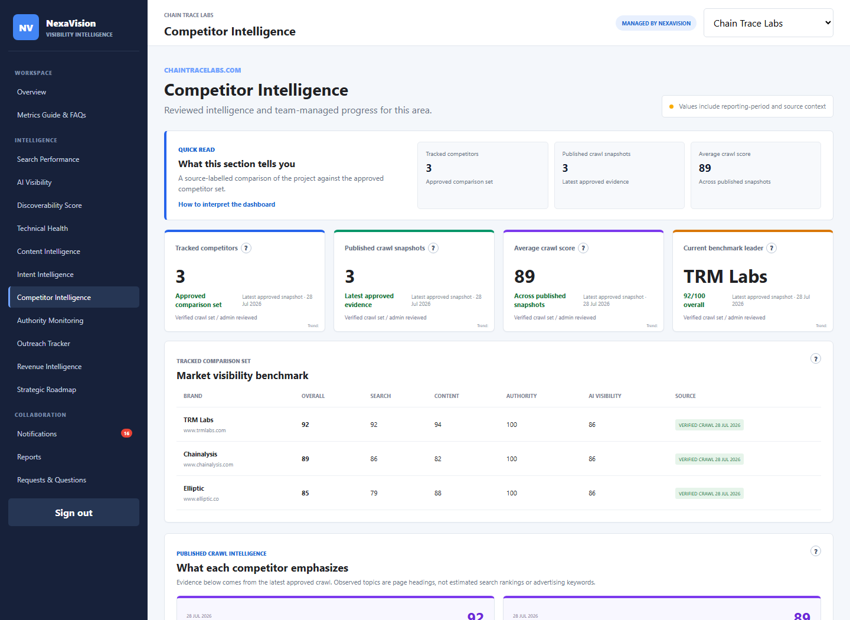Click TRM Labs benchmark leader value

click(x=725, y=276)
